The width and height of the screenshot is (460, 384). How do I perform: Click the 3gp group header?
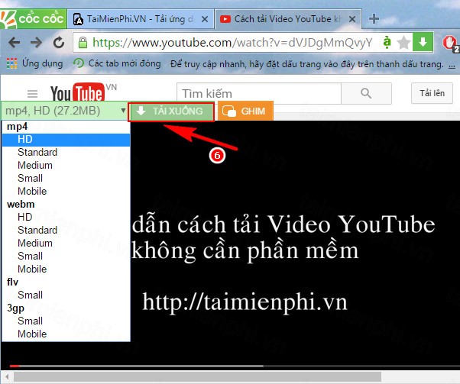[x=15, y=308]
